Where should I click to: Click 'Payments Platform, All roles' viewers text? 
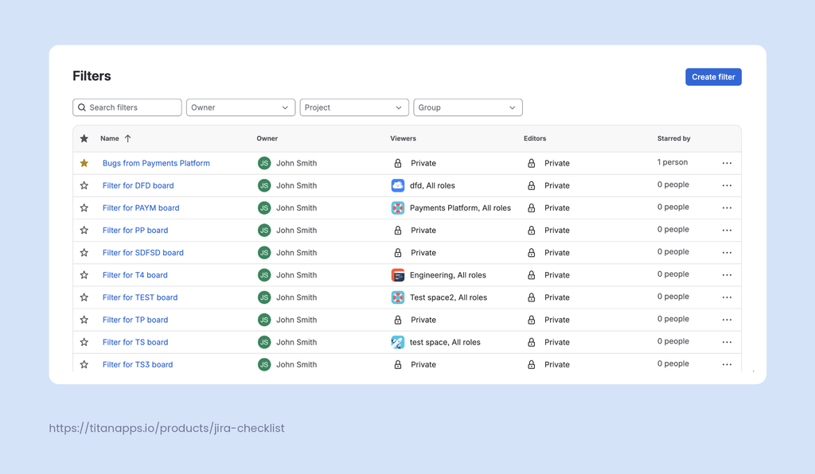coord(460,208)
